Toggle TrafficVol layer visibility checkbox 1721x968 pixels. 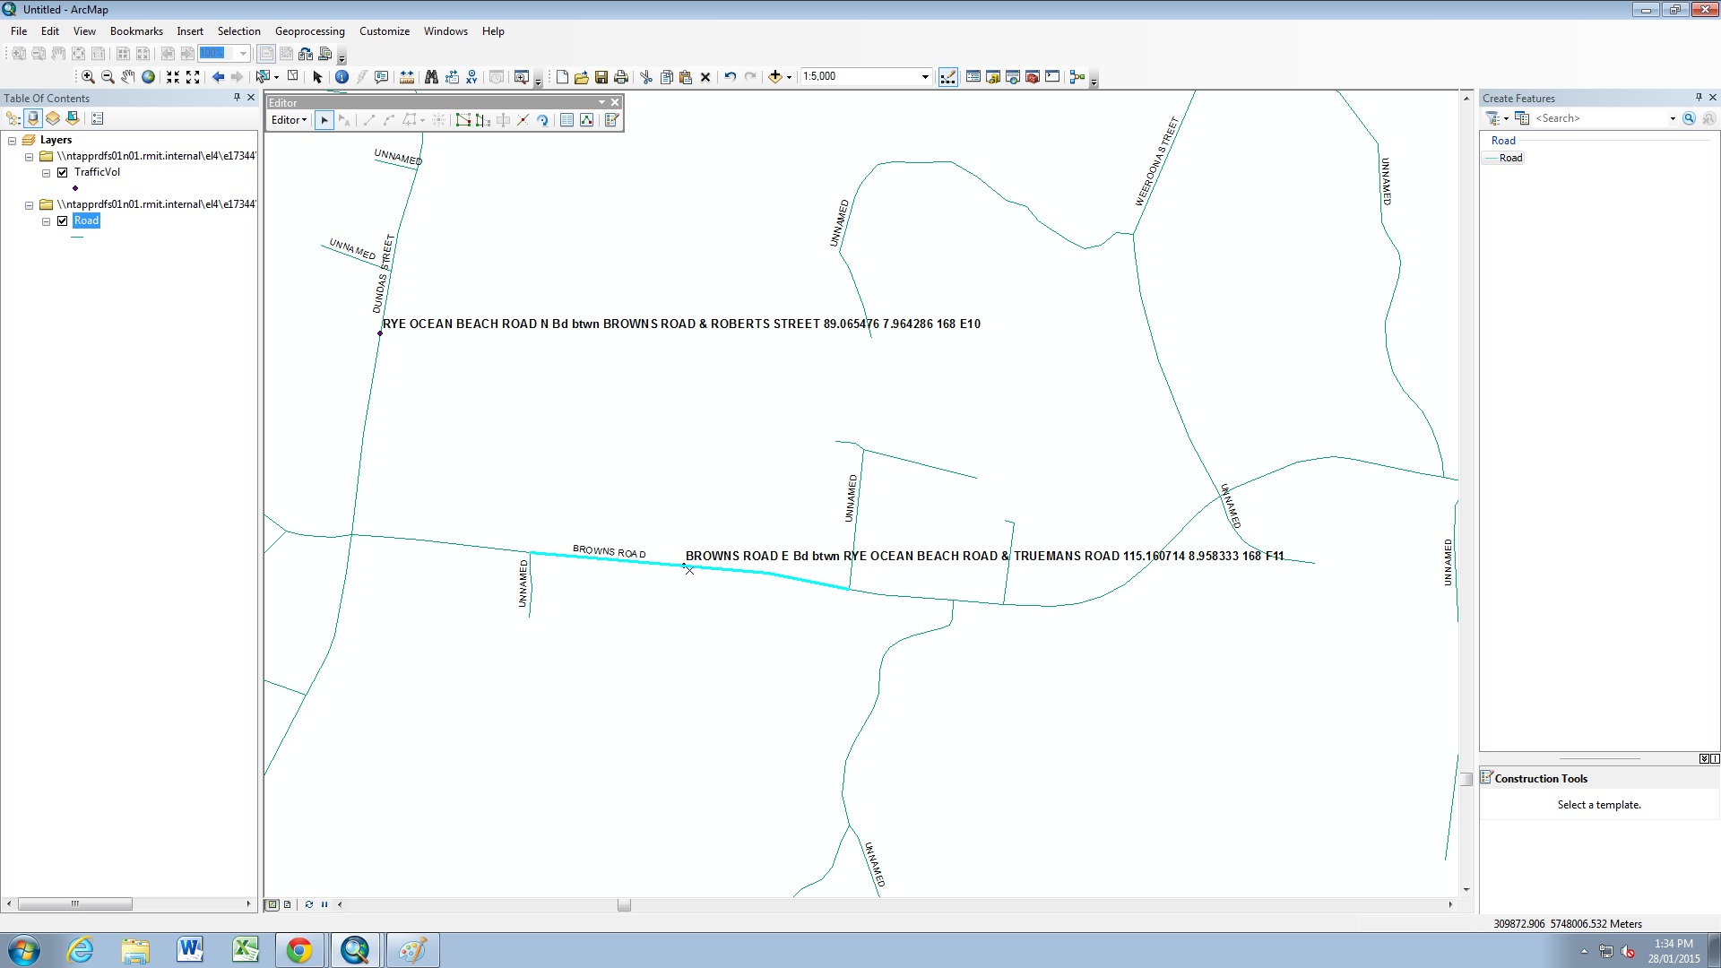(x=63, y=173)
